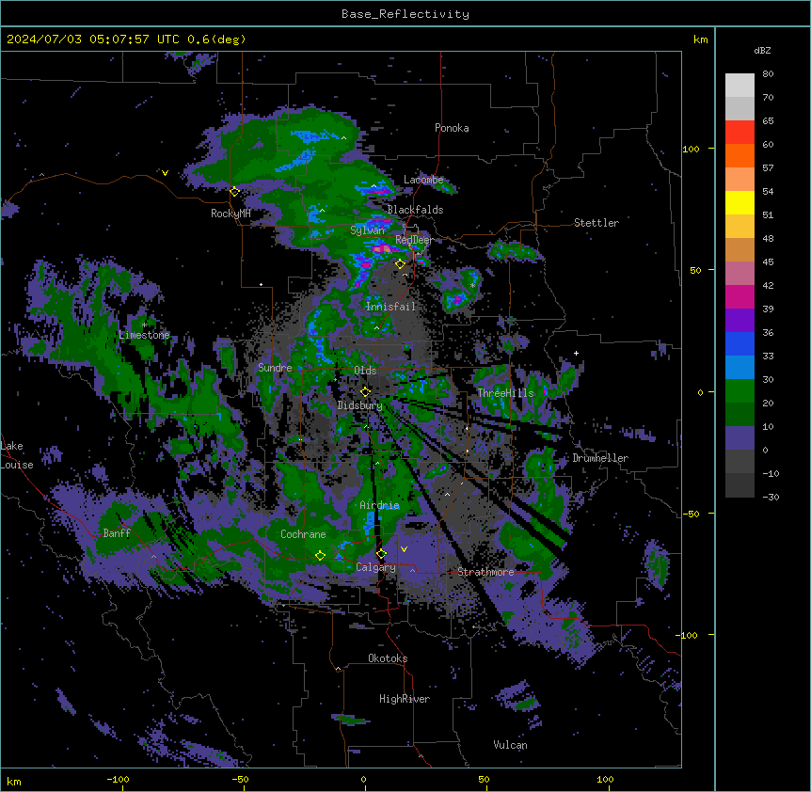The height and width of the screenshot is (792, 811).
Task: Select the magenta 39-42 dBZ legend swatch
Action: click(x=739, y=296)
